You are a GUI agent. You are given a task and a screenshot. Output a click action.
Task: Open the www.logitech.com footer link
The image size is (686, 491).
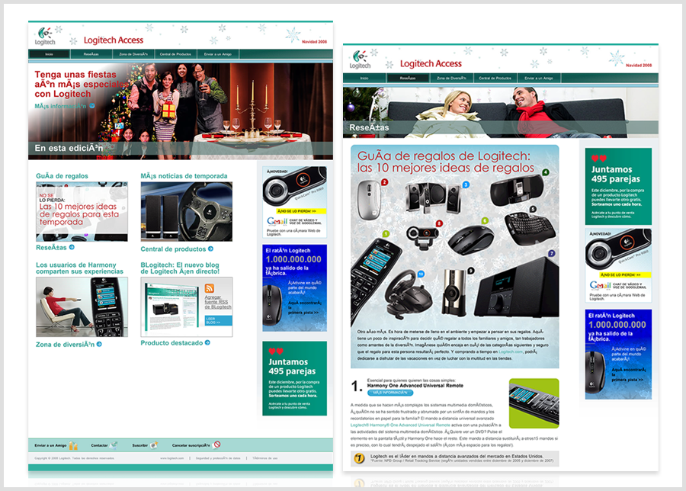pos(172,458)
